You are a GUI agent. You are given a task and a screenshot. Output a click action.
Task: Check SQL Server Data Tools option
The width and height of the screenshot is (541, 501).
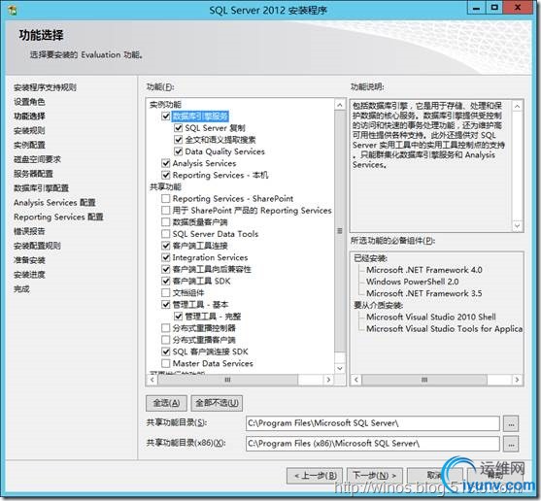pyautogui.click(x=166, y=234)
